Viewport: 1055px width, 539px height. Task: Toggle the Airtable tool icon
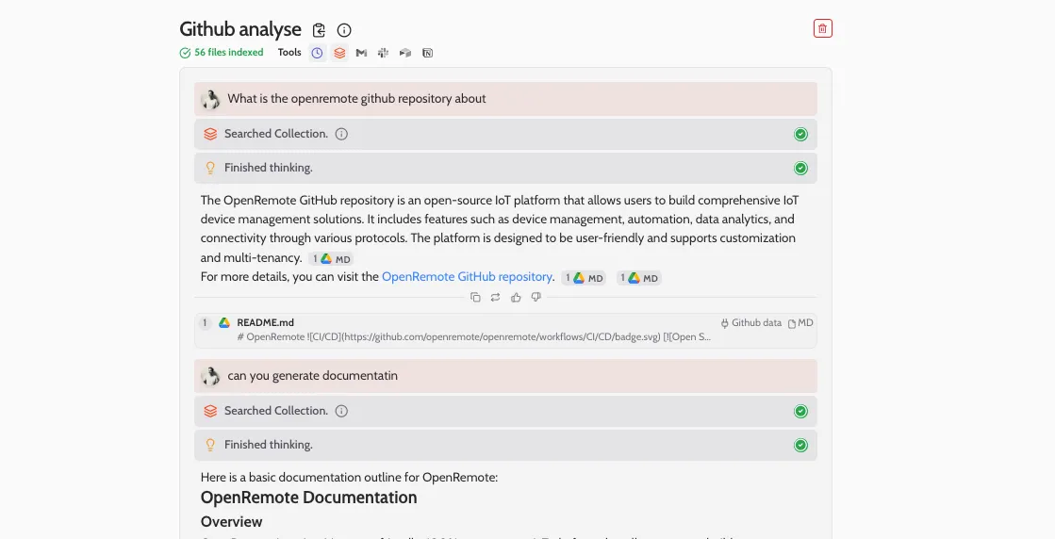pos(405,53)
